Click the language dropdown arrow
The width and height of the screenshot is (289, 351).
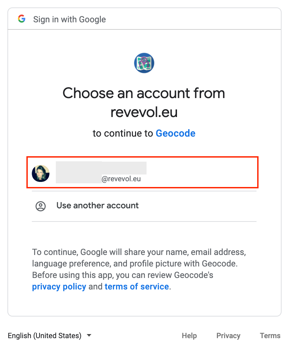89,335
